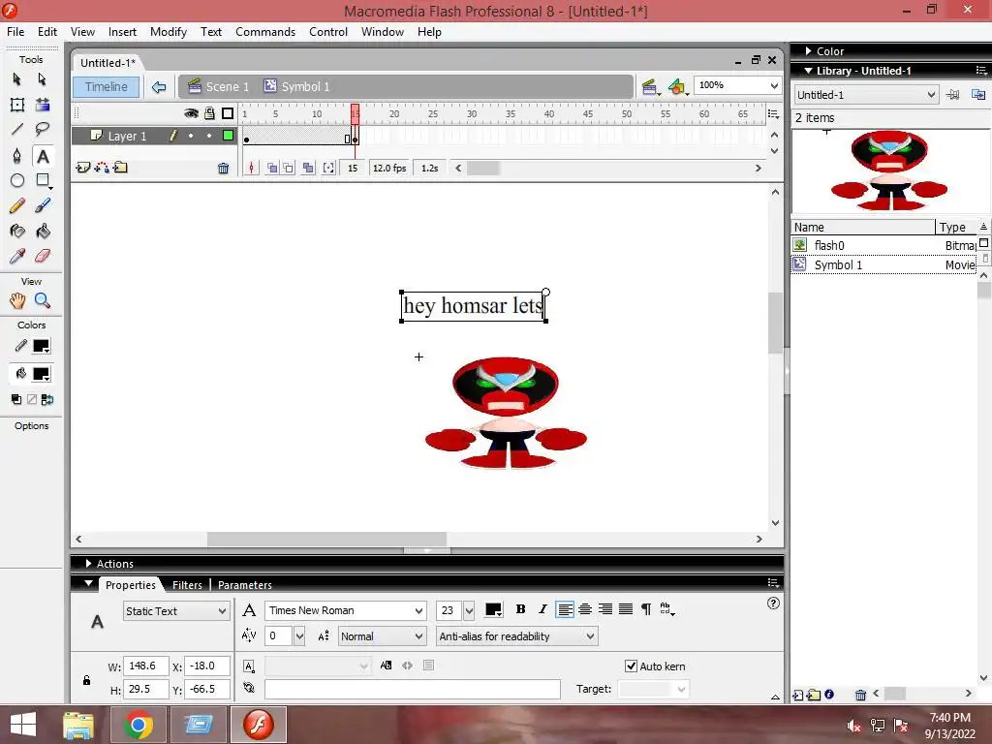992x744 pixels.
Task: Toggle Italic text formatting
Action: click(542, 609)
